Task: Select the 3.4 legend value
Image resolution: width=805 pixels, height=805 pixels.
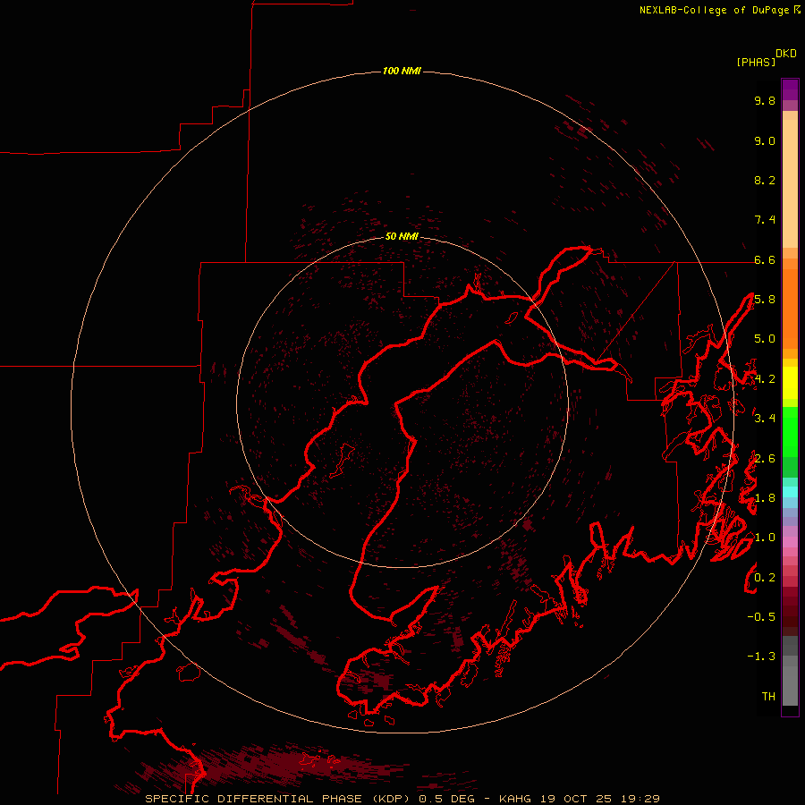Action: pos(765,419)
